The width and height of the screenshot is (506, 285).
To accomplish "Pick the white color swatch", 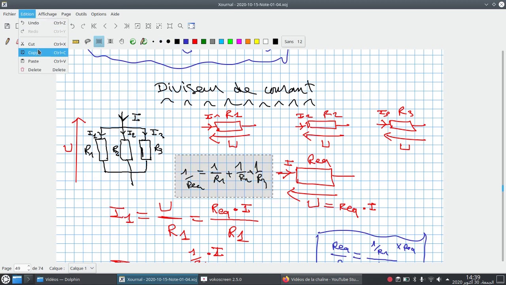I will [x=266, y=42].
